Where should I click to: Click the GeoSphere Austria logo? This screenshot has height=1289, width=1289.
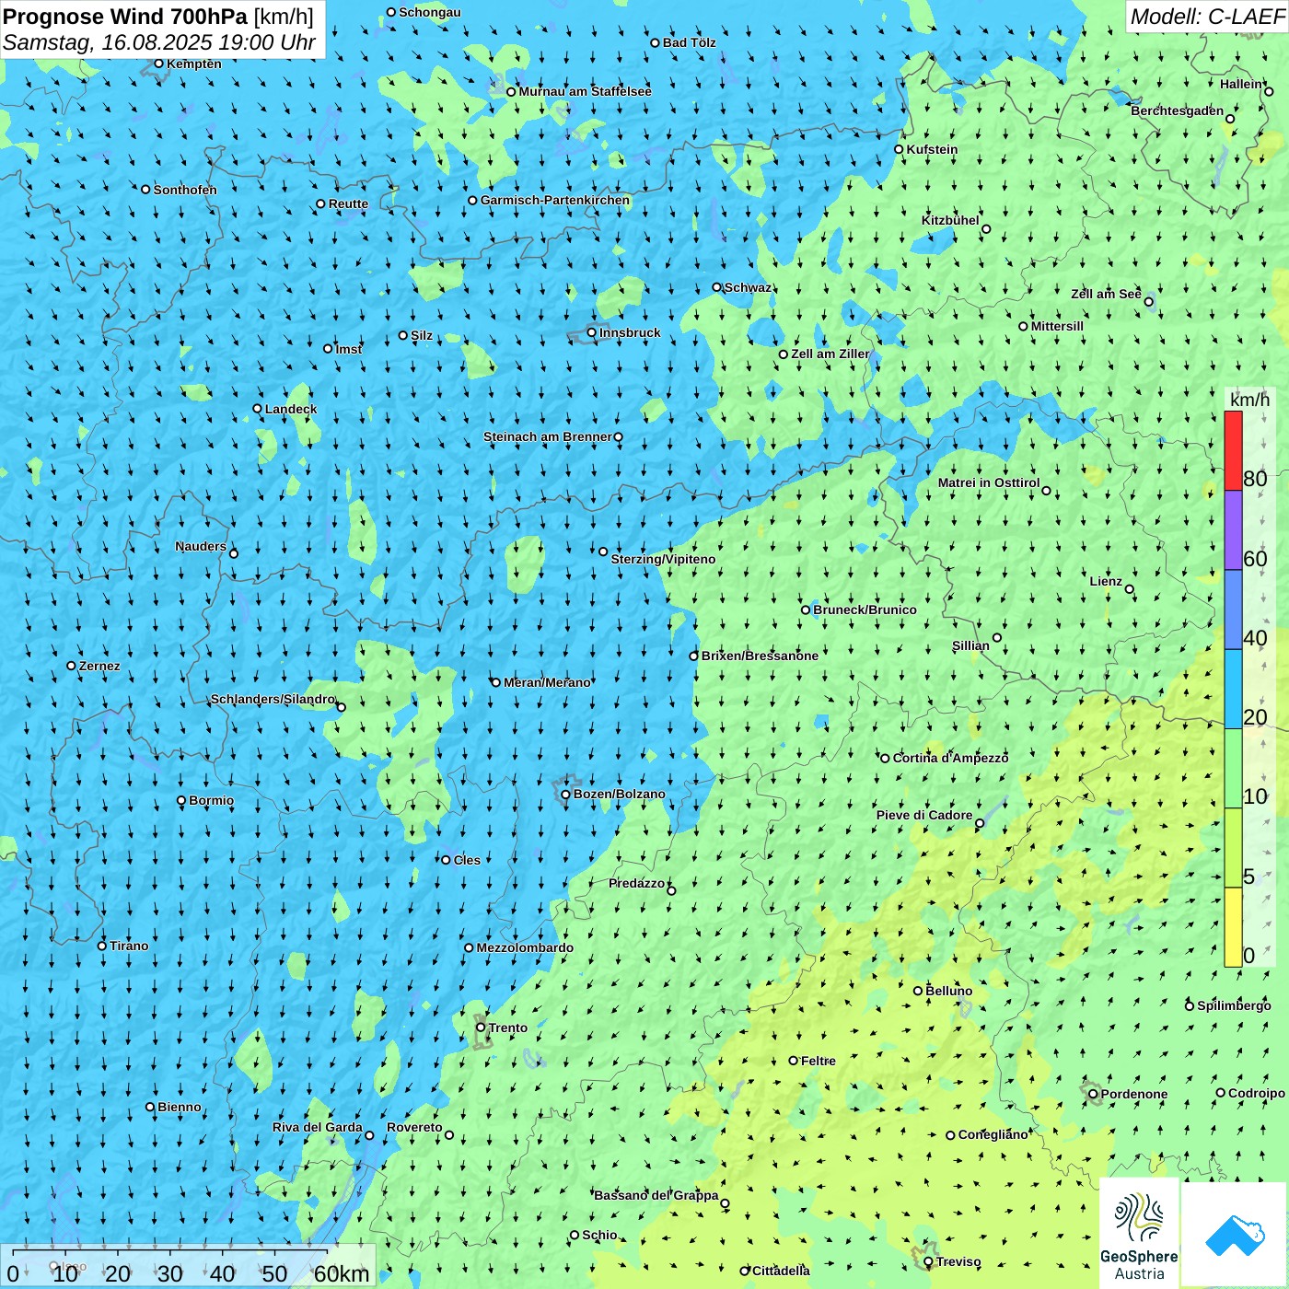tap(1139, 1233)
